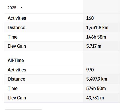Click the 168 activities value

click(x=90, y=18)
